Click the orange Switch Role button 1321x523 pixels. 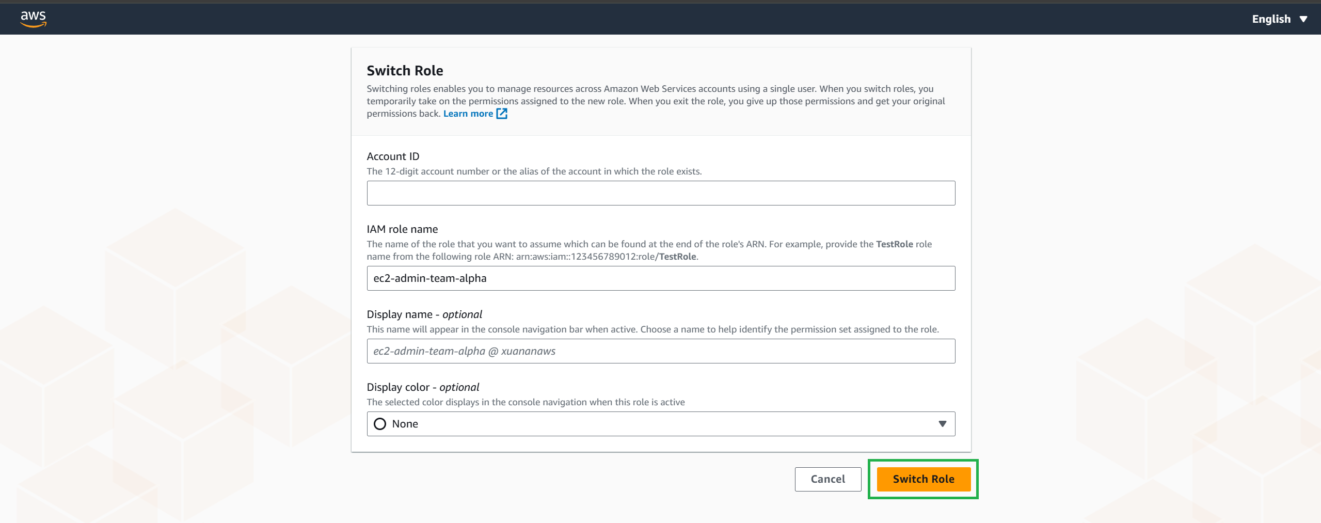pos(923,479)
